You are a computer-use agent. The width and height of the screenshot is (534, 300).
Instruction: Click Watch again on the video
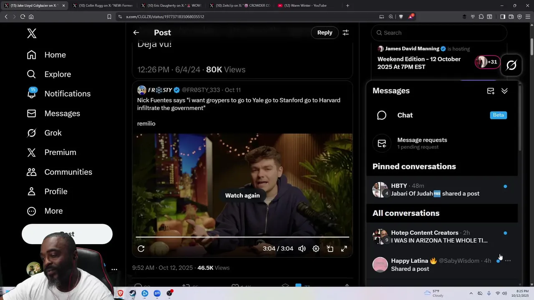(x=242, y=195)
